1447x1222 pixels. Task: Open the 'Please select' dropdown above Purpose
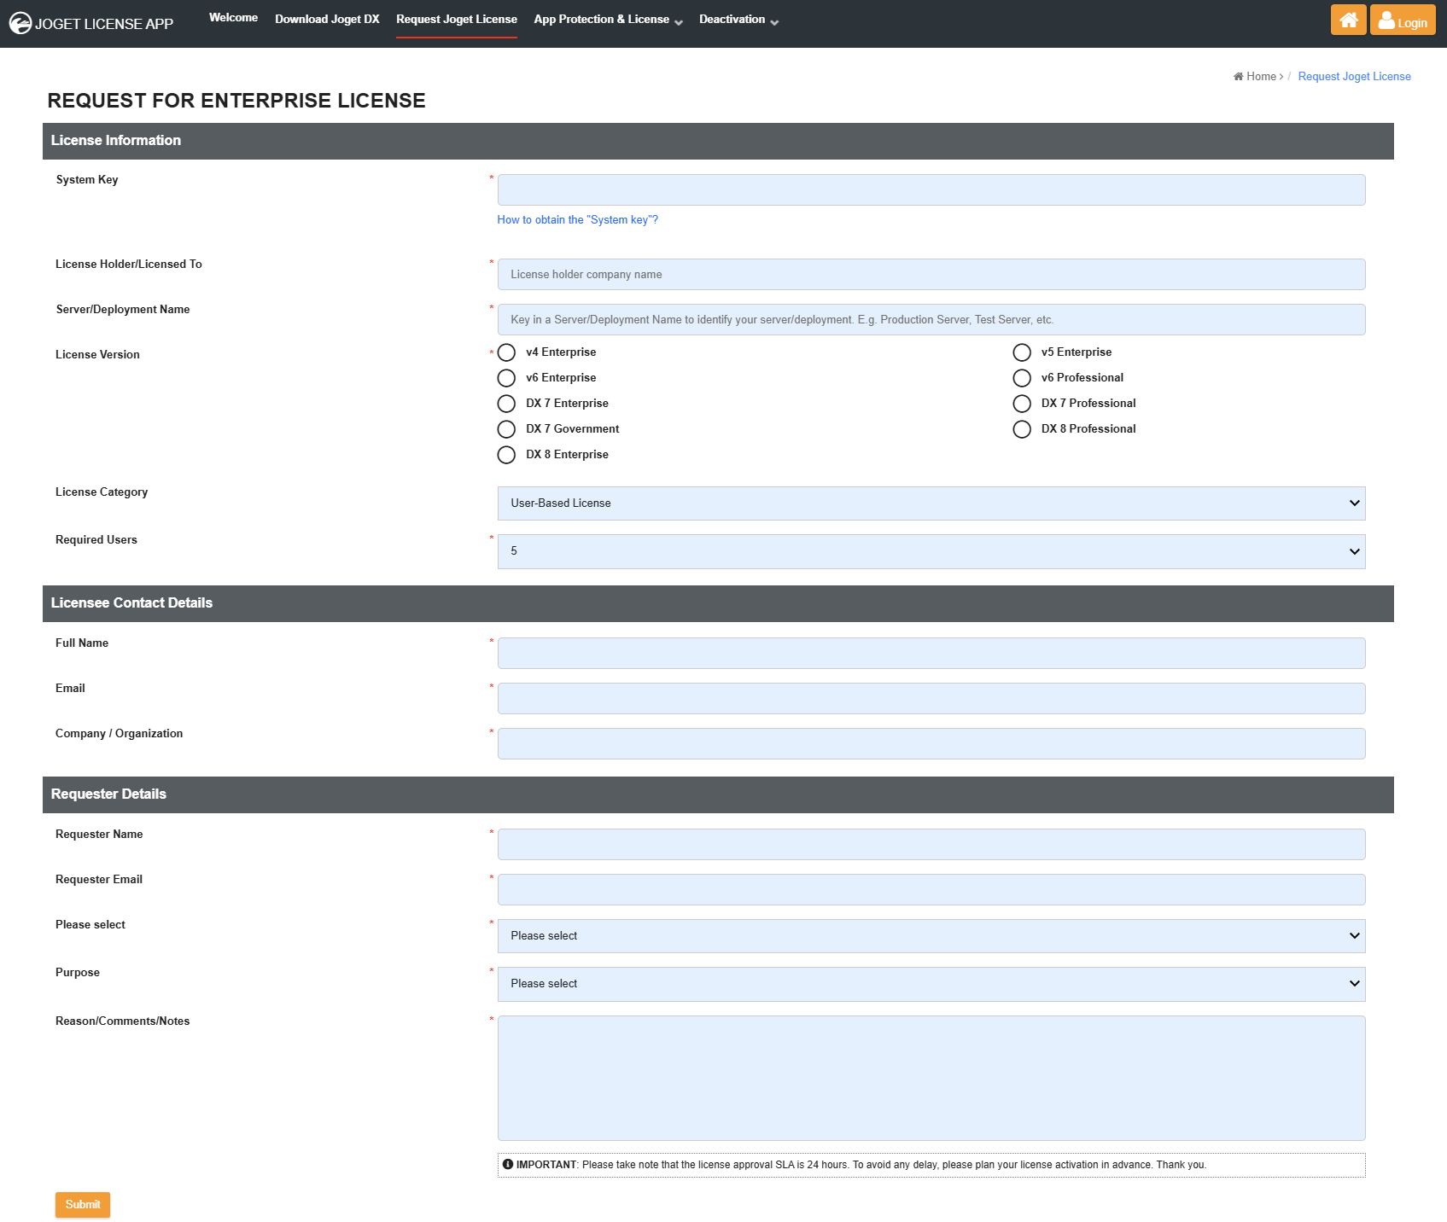931,936
